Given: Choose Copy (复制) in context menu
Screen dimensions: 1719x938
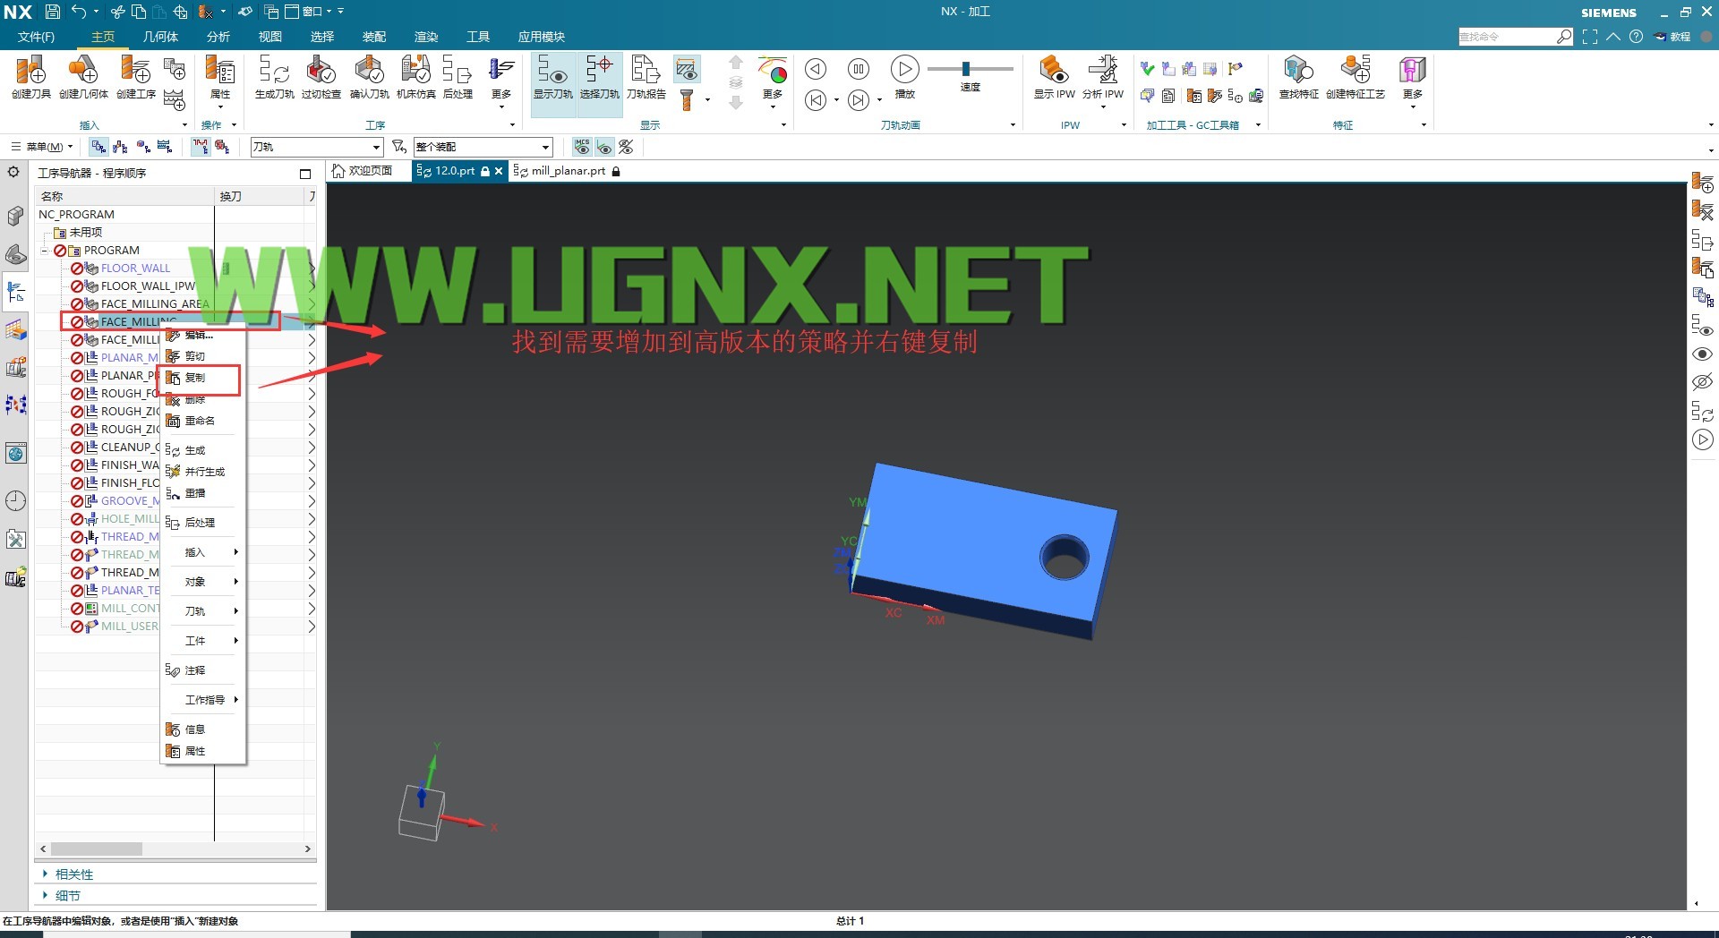Looking at the screenshot, I should point(194,378).
